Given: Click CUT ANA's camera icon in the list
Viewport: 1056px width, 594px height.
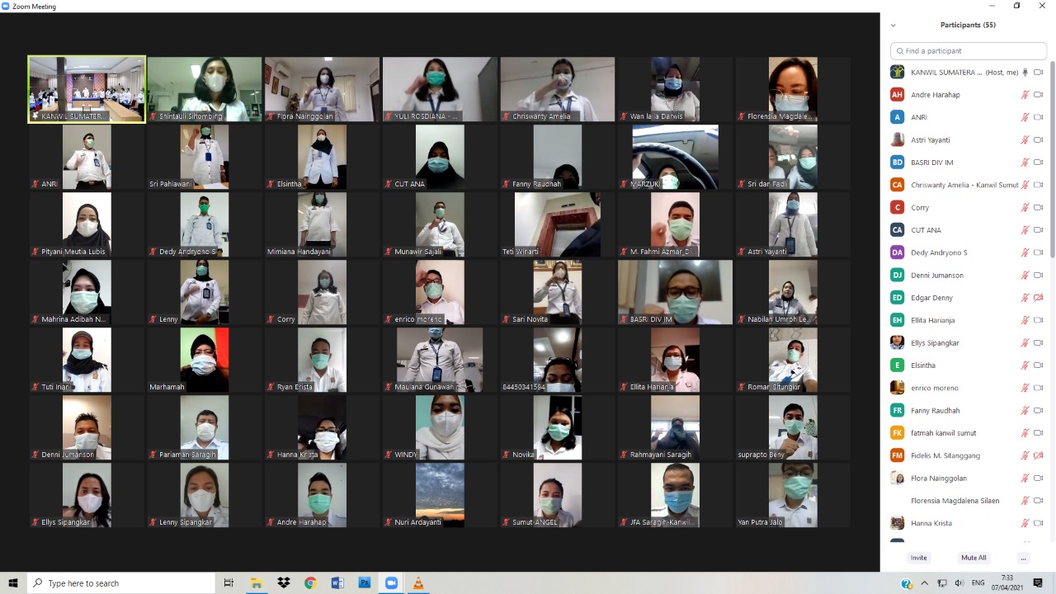Looking at the screenshot, I should 1039,230.
